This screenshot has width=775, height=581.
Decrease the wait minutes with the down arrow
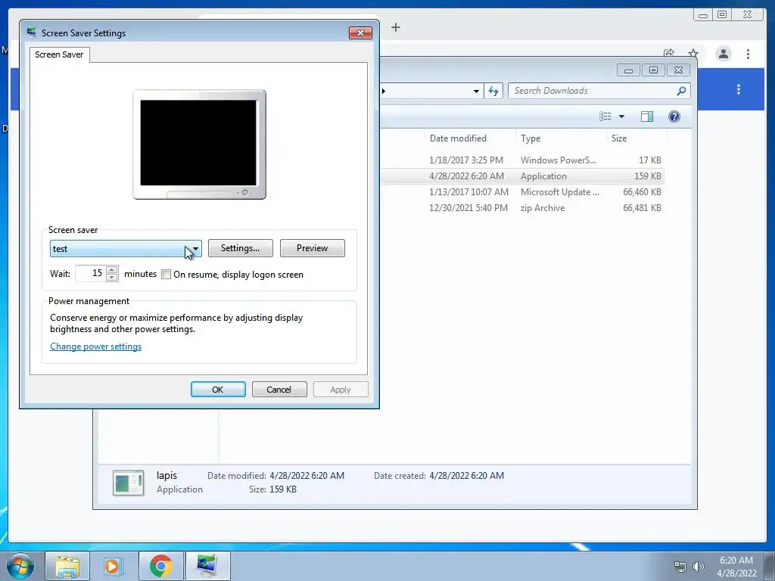[x=112, y=277]
